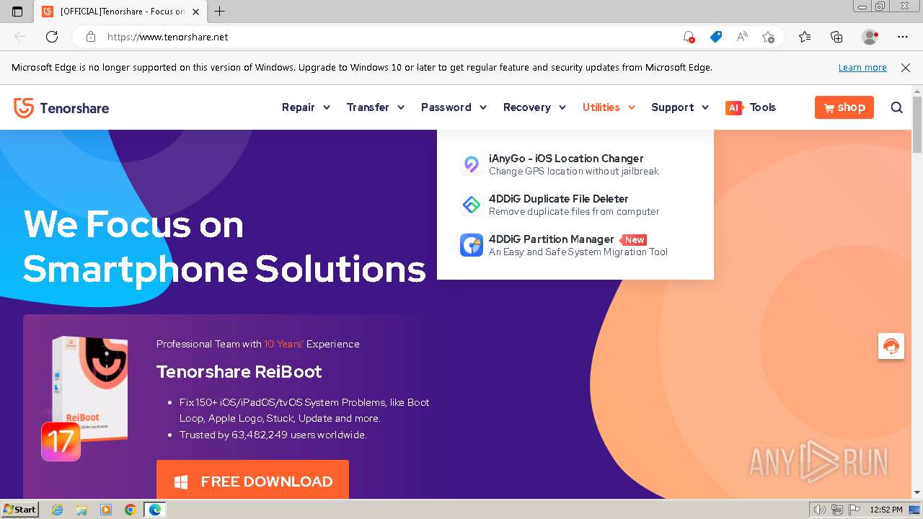This screenshot has width=923, height=519.
Task: Click the Action Center flag tray icon
Action: coord(854,510)
